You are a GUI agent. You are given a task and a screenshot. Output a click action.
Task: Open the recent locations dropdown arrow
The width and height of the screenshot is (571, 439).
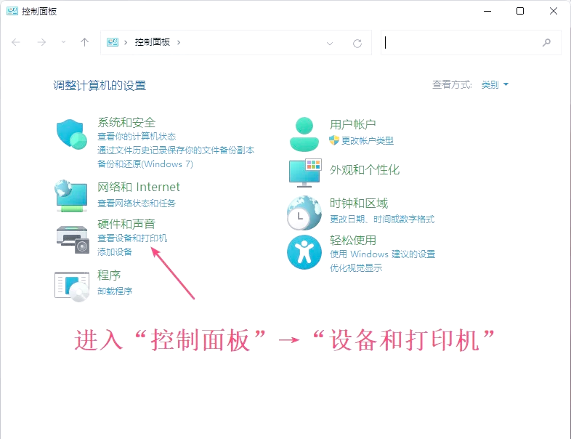(x=63, y=42)
